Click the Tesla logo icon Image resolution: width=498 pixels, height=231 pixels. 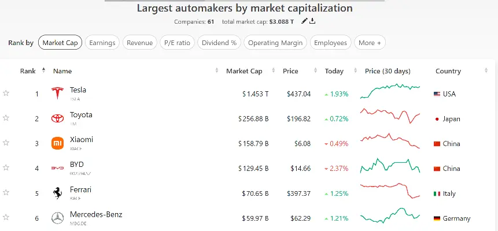point(57,94)
